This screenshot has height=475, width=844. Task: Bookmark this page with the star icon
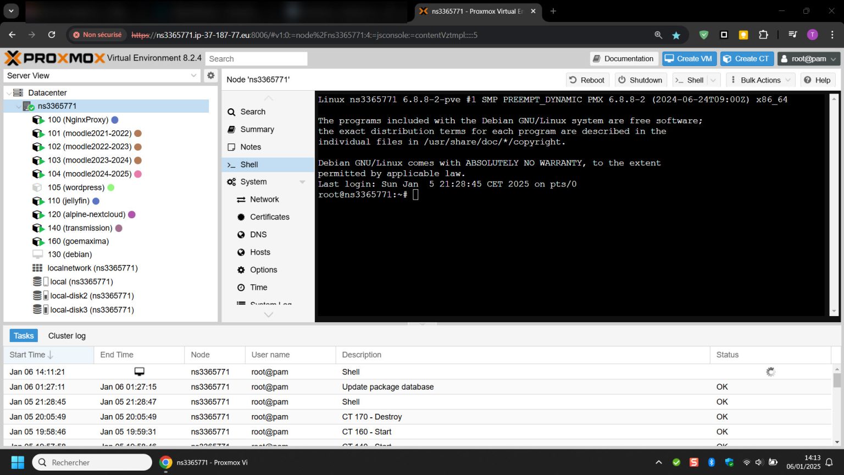pyautogui.click(x=676, y=35)
